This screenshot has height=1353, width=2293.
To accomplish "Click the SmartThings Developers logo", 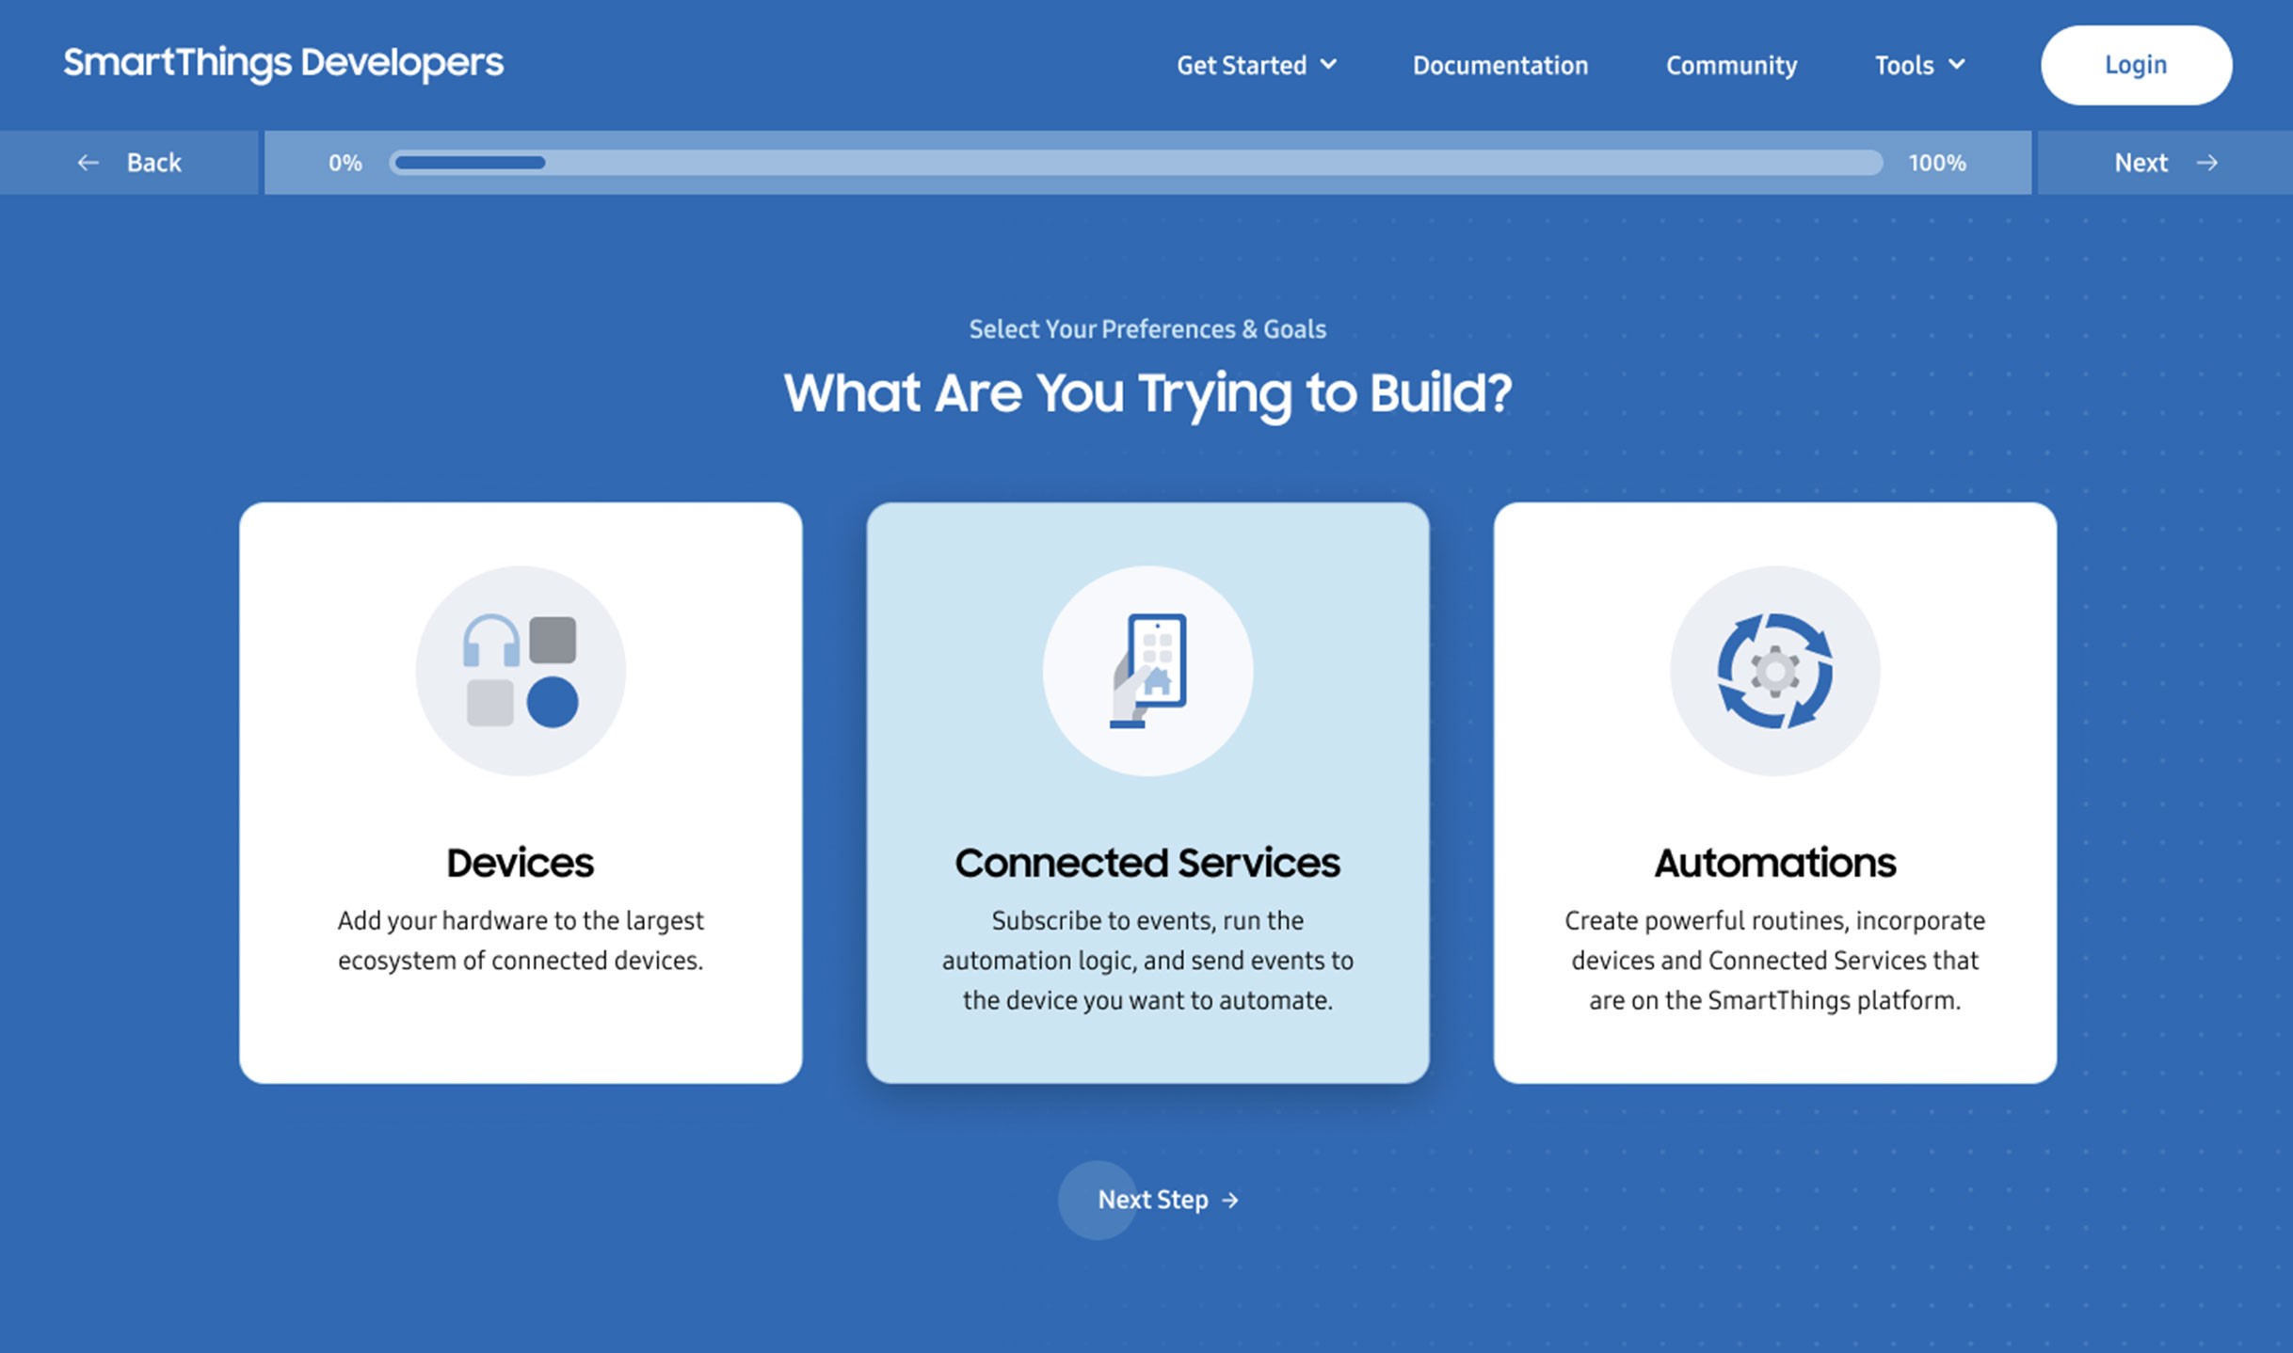I will (283, 63).
